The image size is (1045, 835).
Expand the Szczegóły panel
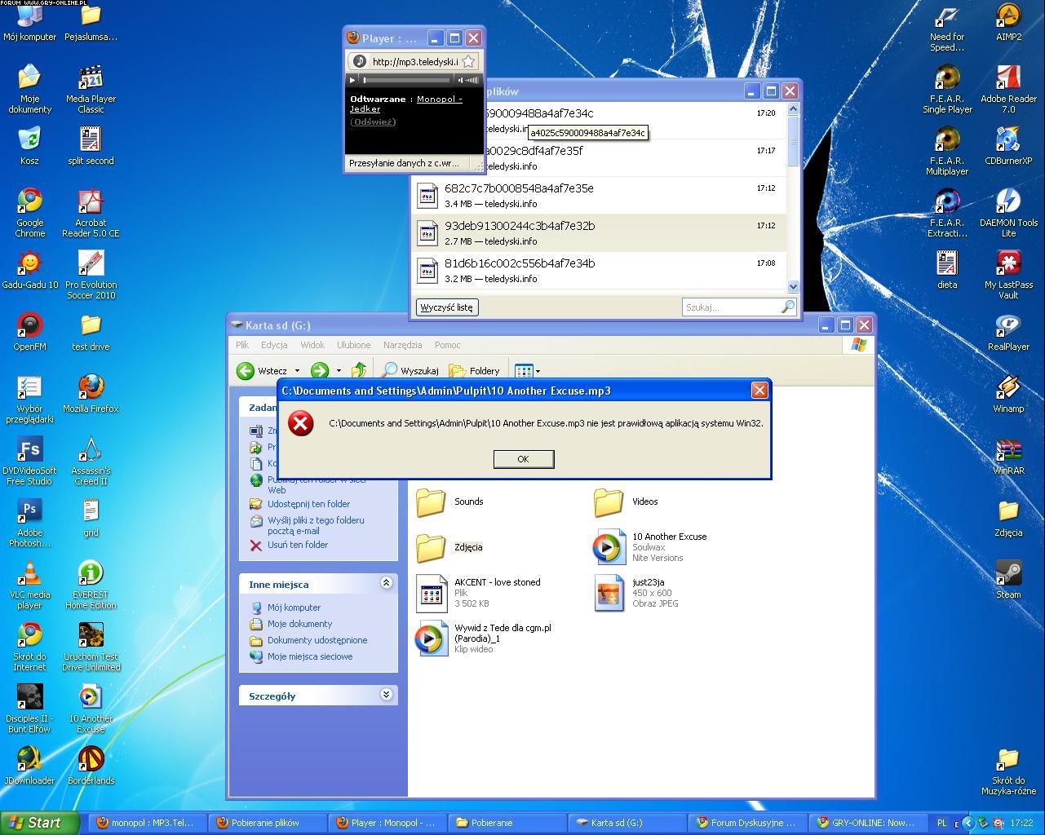(386, 695)
